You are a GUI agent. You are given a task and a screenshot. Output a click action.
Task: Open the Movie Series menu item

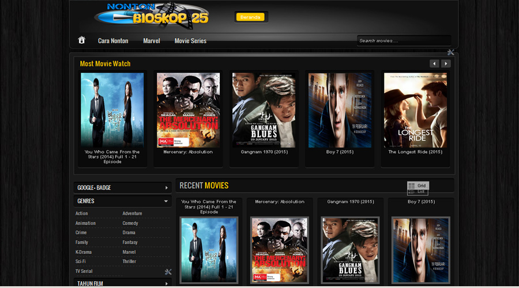point(190,41)
